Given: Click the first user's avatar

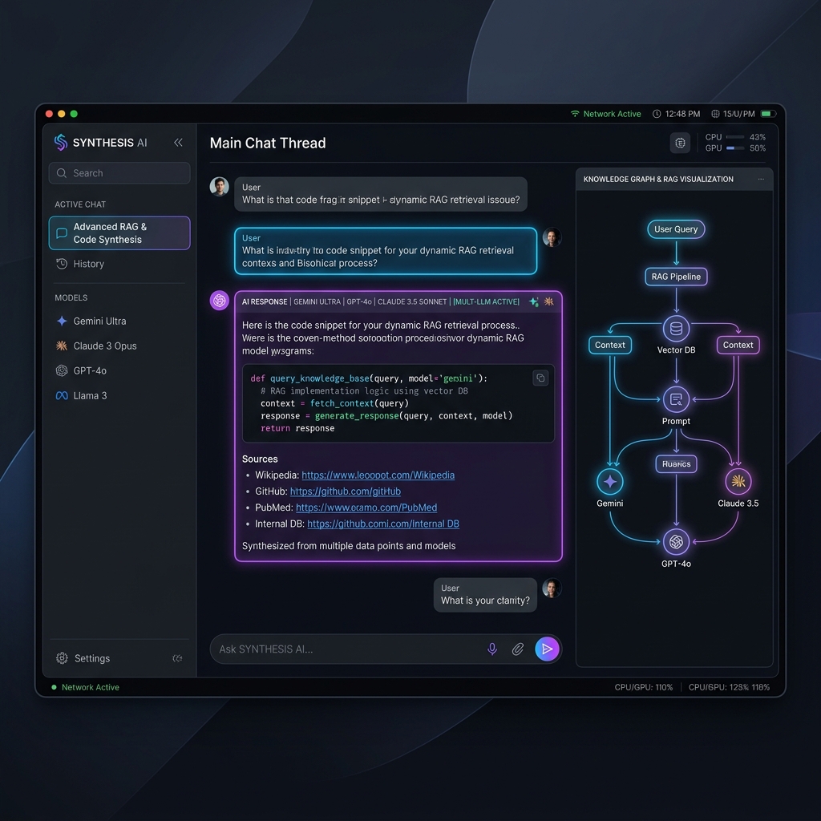Looking at the screenshot, I should pos(220,186).
